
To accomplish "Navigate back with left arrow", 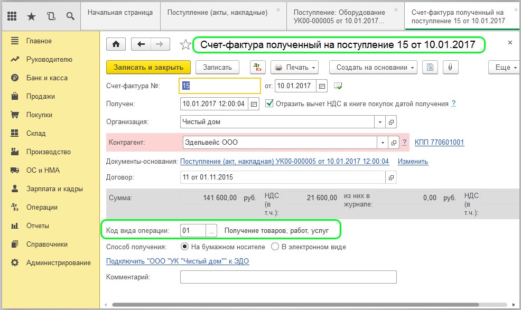I will click(141, 44).
